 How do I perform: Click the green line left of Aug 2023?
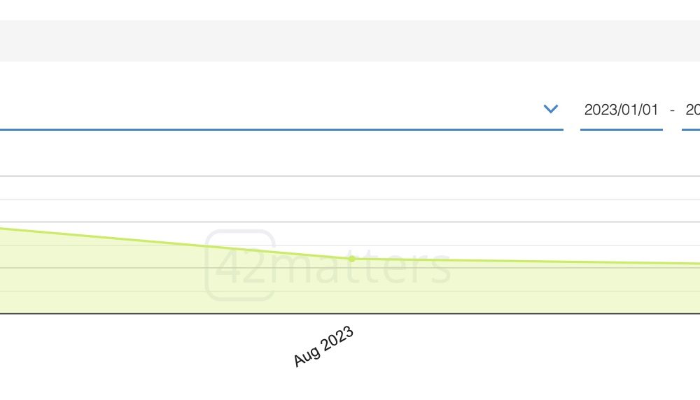coord(178,244)
